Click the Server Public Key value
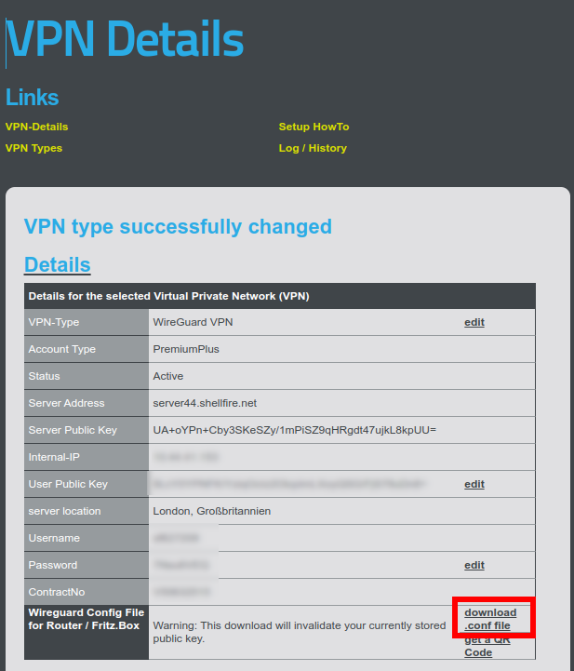Image resolution: width=574 pixels, height=671 pixels. 294,430
